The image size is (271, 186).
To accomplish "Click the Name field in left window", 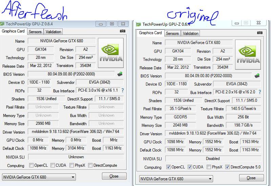I will 62,41.
